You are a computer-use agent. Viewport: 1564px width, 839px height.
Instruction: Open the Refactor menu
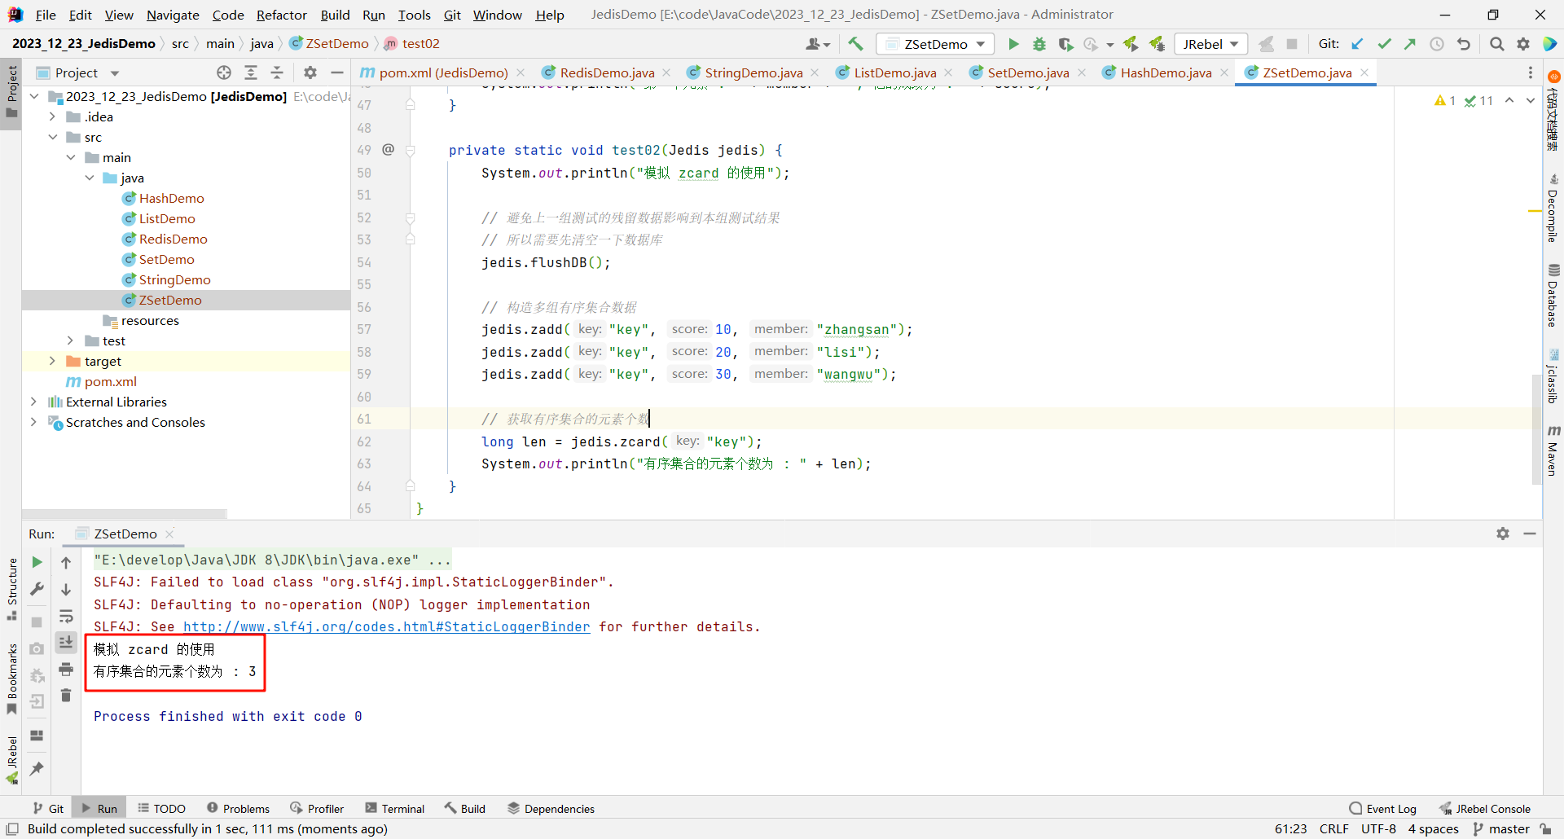click(x=281, y=15)
